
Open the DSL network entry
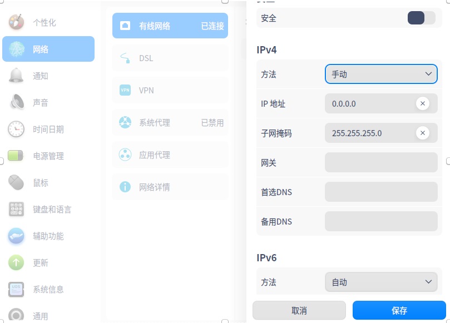tap(170, 58)
